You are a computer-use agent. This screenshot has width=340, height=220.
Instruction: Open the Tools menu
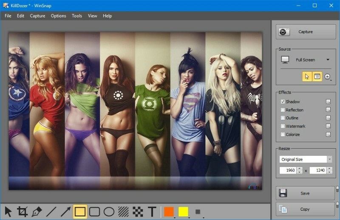pos(77,16)
